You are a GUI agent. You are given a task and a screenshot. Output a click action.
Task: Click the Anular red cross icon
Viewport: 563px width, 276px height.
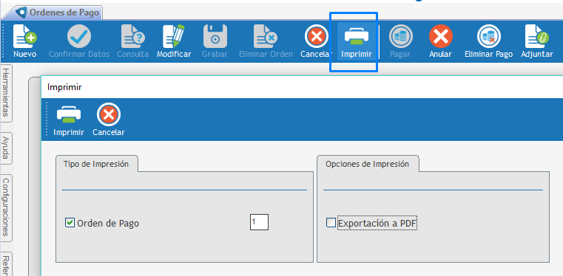tap(441, 36)
